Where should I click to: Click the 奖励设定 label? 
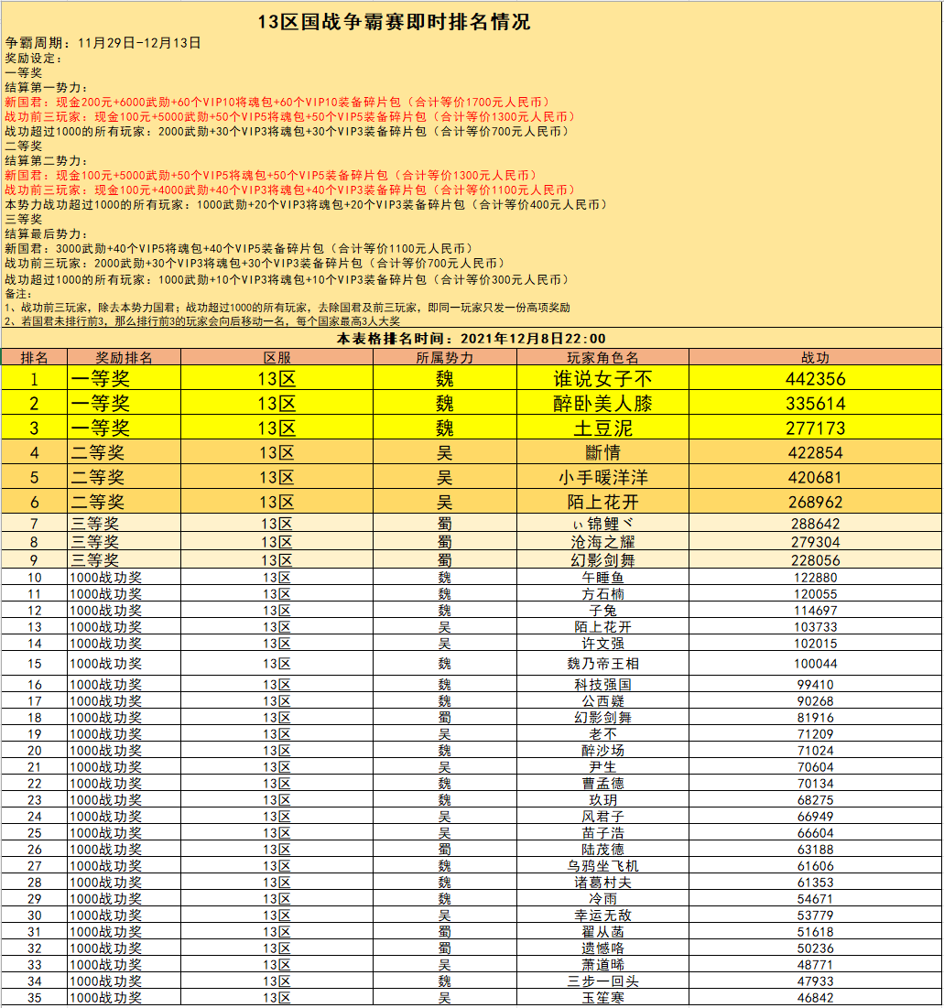click(34, 58)
